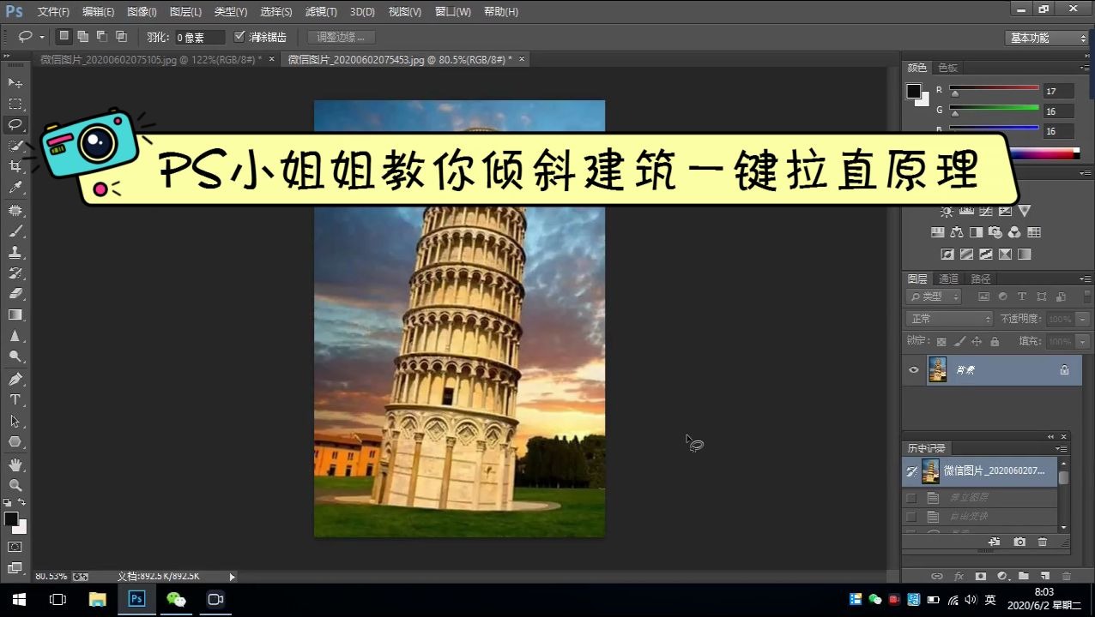Open the 视图(V) menu
1095x617 pixels.
pyautogui.click(x=404, y=12)
